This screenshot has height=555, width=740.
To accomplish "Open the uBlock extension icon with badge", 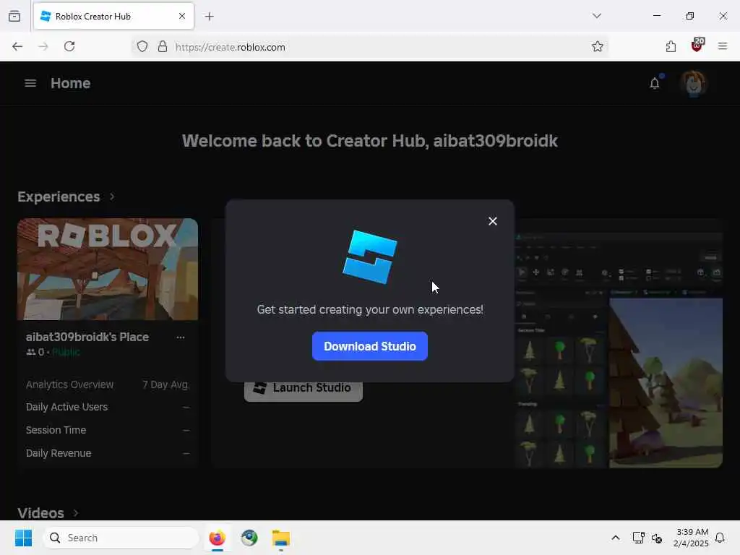I will (697, 46).
